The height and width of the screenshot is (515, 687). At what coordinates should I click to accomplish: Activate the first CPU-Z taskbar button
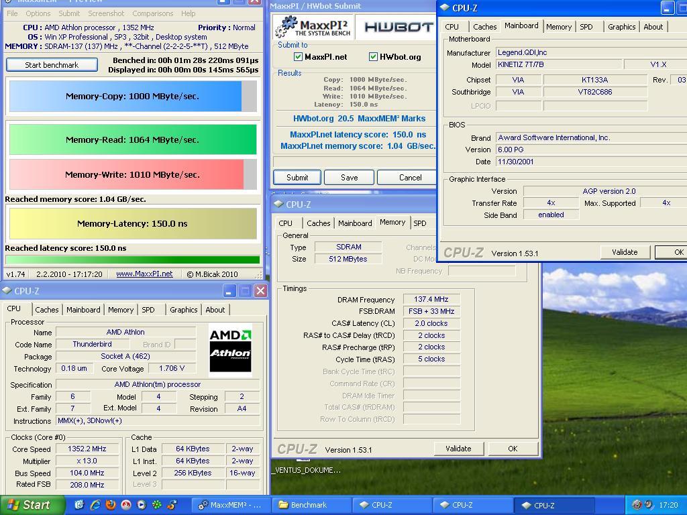(391, 505)
